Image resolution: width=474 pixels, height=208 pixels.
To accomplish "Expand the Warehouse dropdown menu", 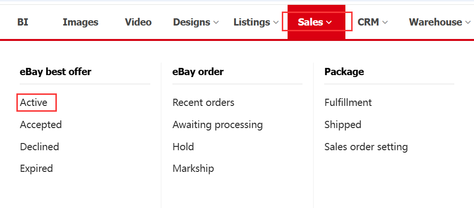I will 439,22.
